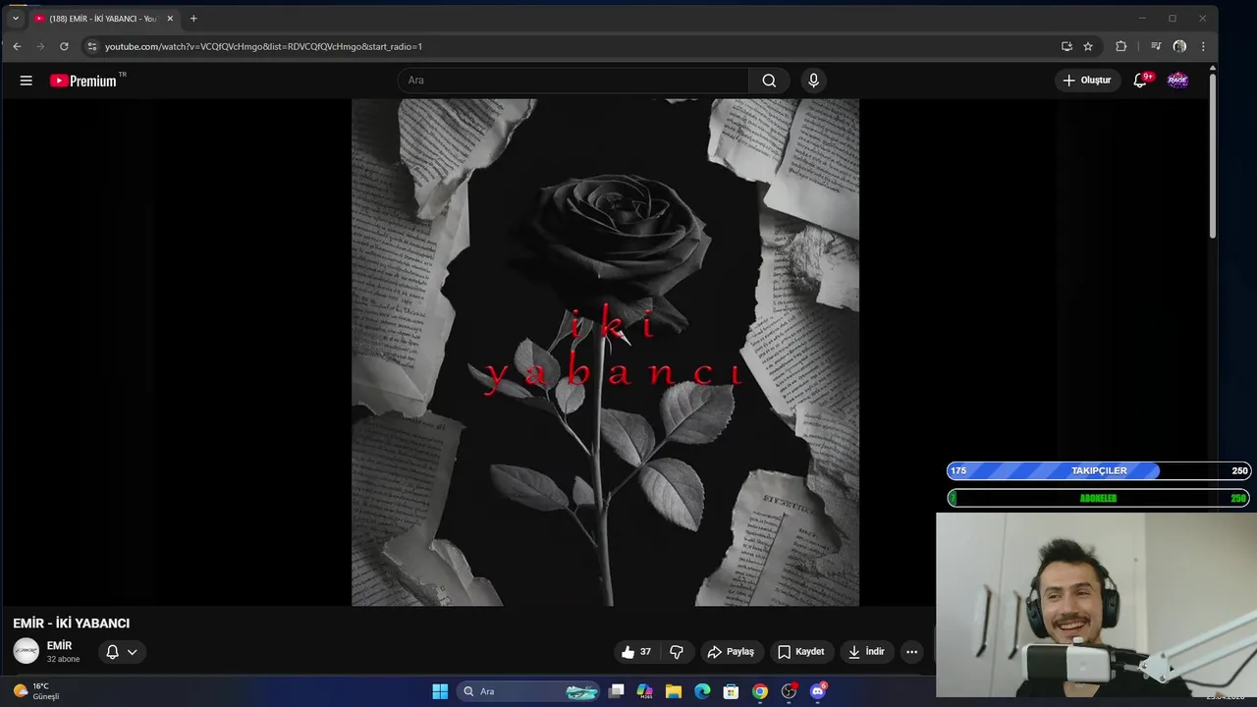Go forward with browser forward arrow

click(x=40, y=46)
